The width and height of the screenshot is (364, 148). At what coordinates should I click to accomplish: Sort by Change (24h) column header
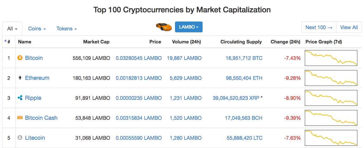(x=285, y=42)
